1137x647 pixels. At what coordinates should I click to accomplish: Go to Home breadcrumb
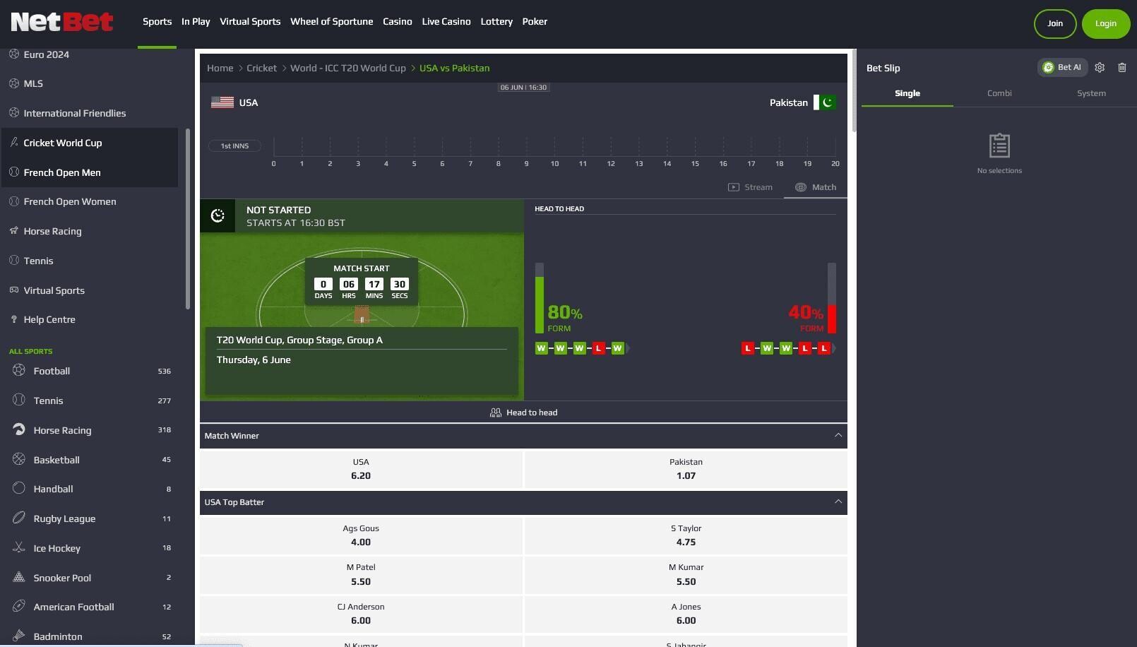tap(220, 69)
